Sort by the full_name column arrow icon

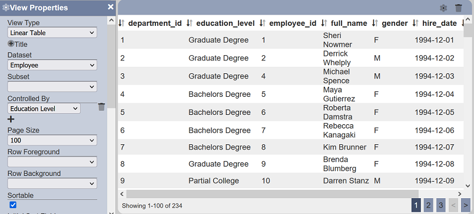pyautogui.click(x=324, y=23)
